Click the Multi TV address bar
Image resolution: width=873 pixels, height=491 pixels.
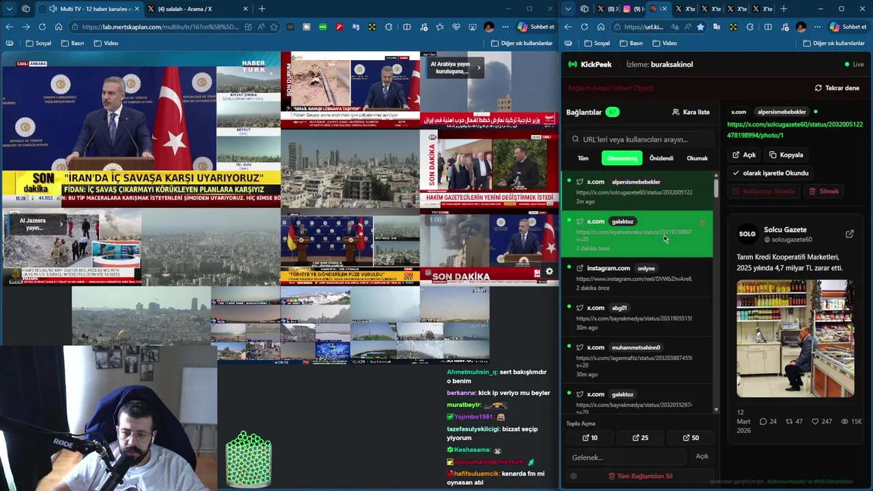pyautogui.click(x=160, y=27)
